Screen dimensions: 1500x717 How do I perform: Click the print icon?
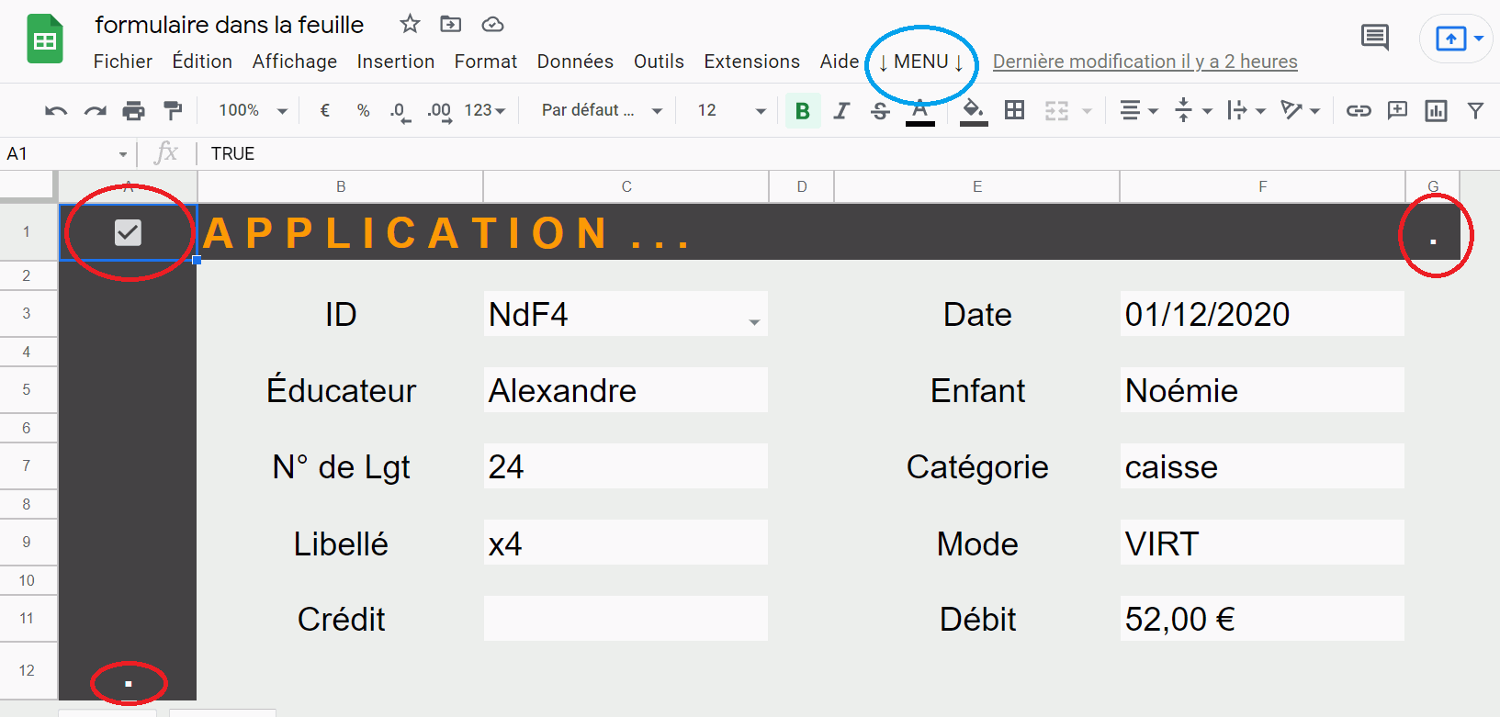click(x=134, y=111)
